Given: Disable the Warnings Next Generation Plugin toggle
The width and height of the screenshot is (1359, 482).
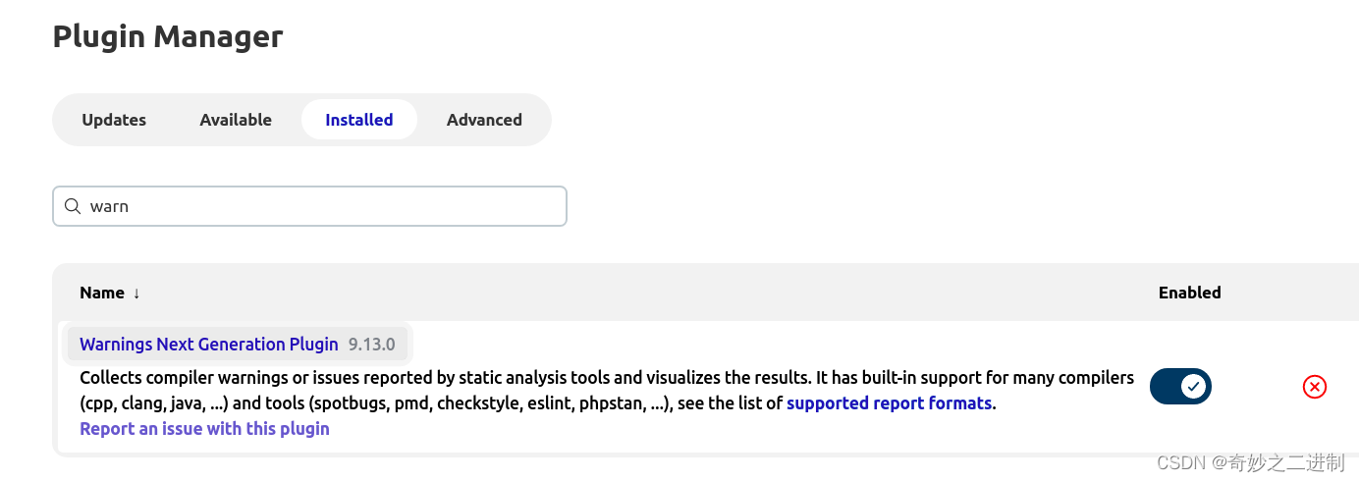Looking at the screenshot, I should (x=1180, y=387).
